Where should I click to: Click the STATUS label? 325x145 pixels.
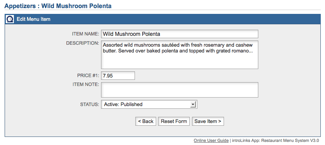point(89,105)
